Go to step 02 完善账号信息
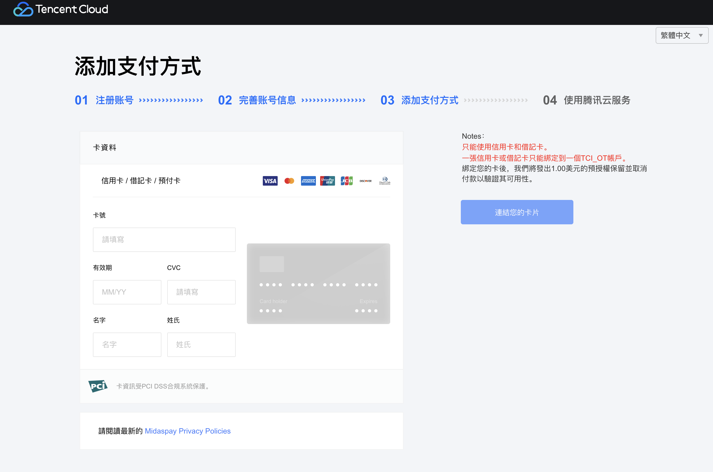This screenshot has height=472, width=713. pyautogui.click(x=267, y=100)
